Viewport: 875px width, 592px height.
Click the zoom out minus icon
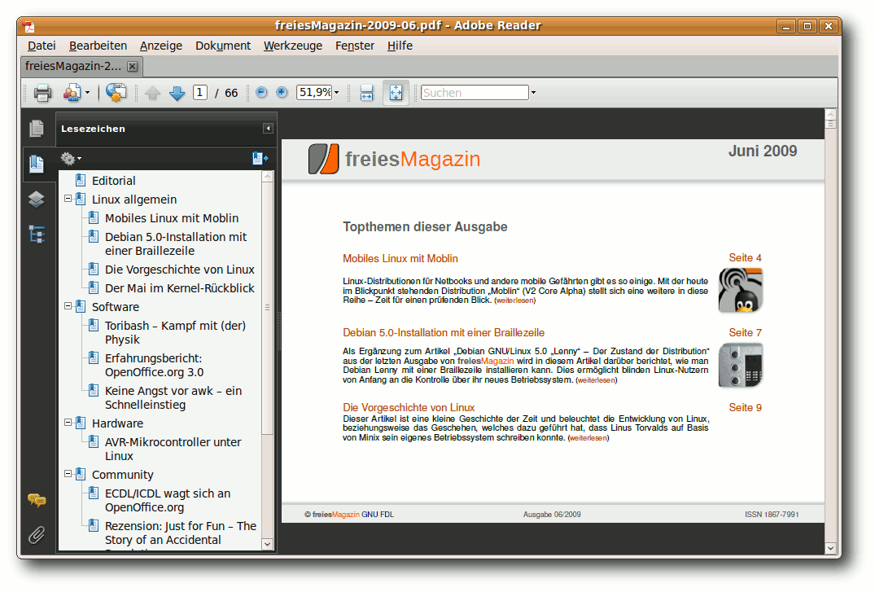pos(261,92)
